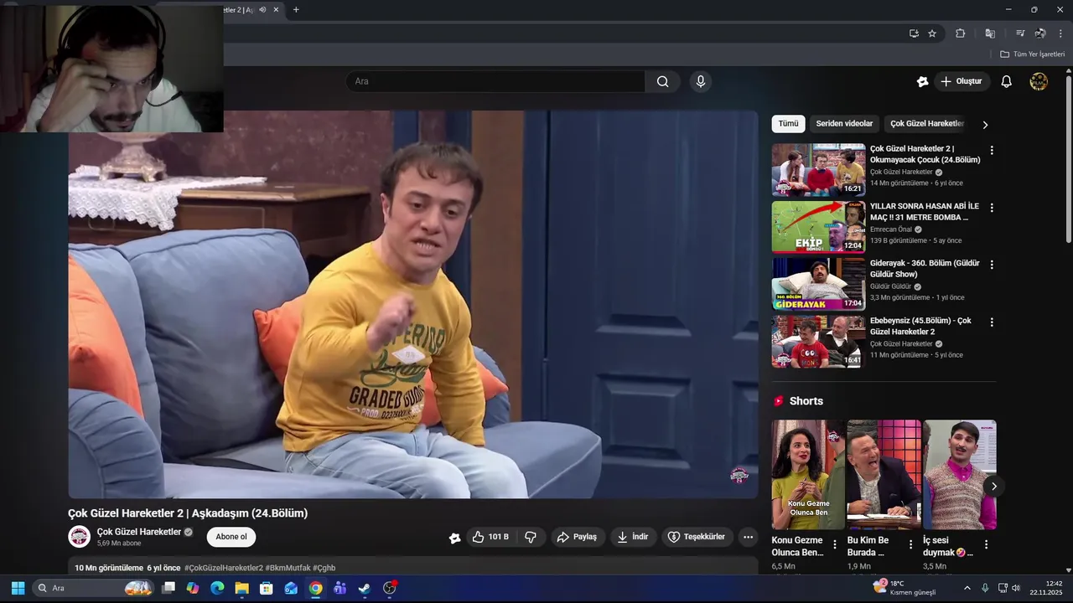Open the Chrome three-dot menu
The height and width of the screenshot is (603, 1073).
click(1060, 33)
